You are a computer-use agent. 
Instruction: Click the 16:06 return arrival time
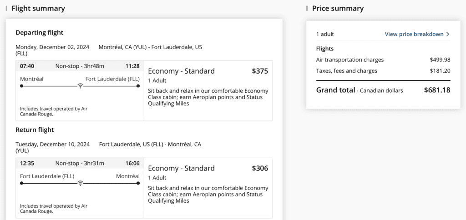click(x=132, y=163)
